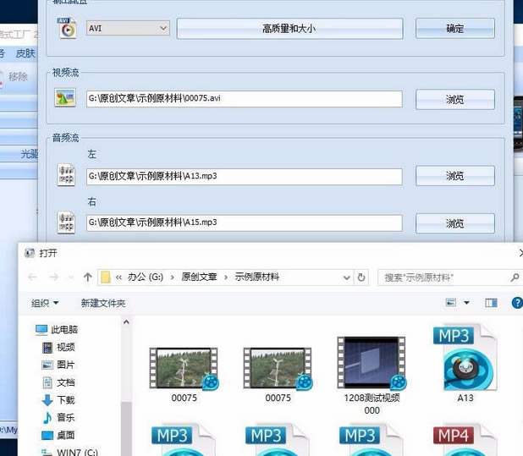
Task: Select WIN7 (C:) drive in the tree
Action: (x=69, y=452)
